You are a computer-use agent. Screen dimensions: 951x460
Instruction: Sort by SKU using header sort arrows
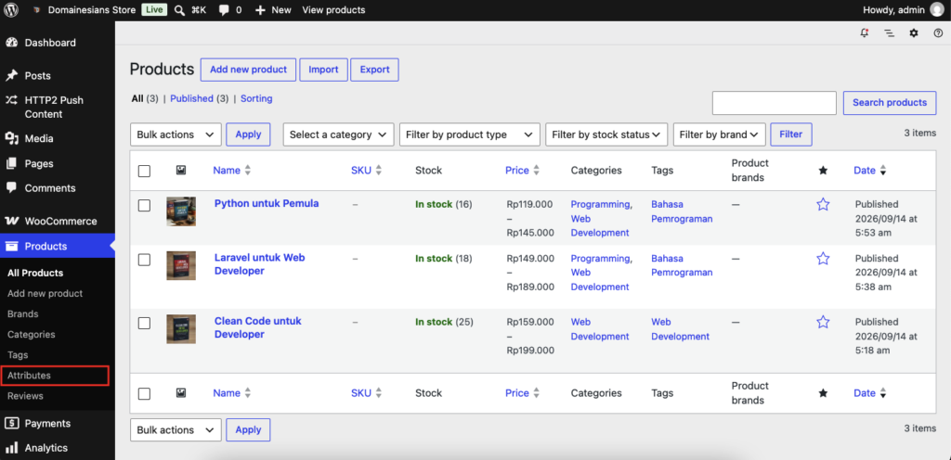pos(379,171)
